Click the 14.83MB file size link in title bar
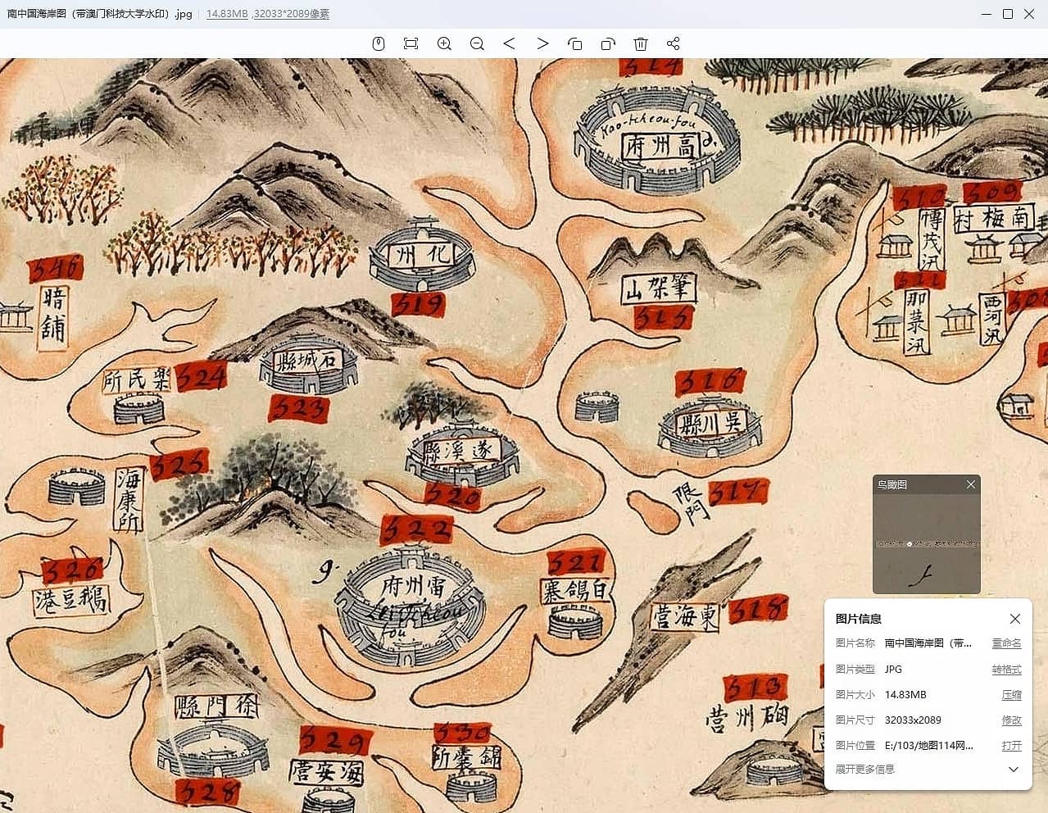Image resolution: width=1048 pixels, height=813 pixels. [227, 14]
